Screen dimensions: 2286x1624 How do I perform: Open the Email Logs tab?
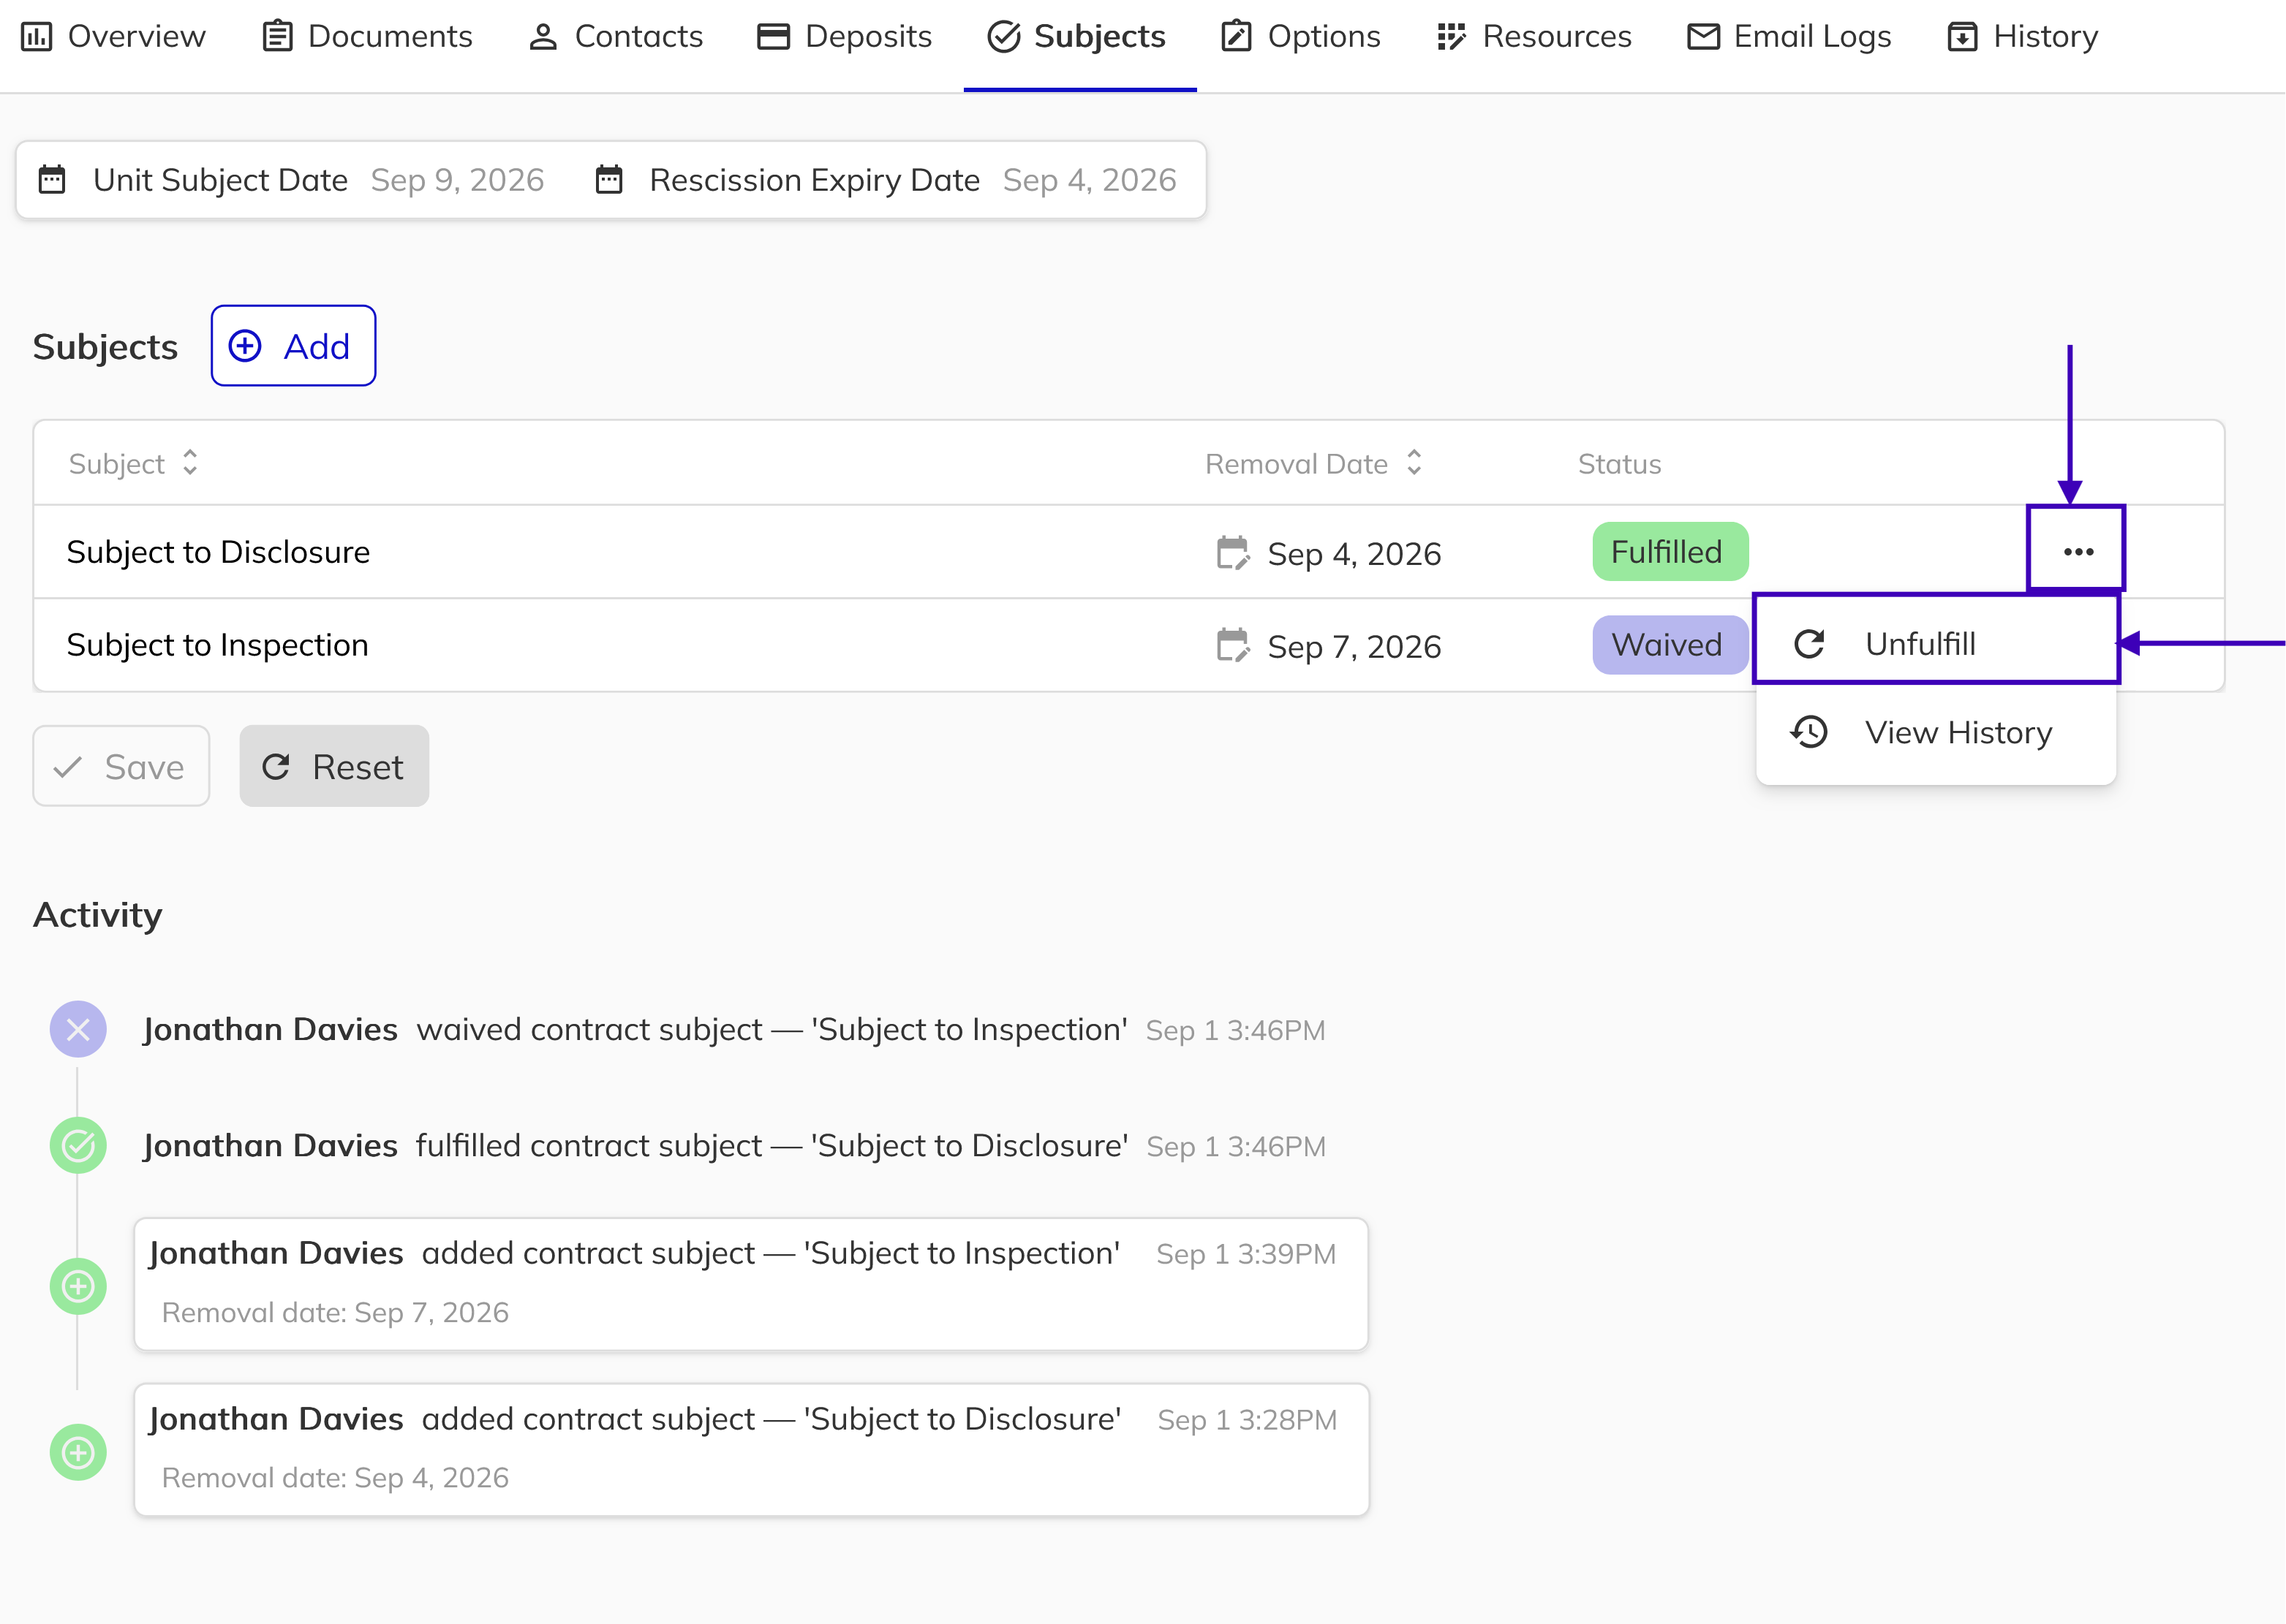coord(1789,37)
